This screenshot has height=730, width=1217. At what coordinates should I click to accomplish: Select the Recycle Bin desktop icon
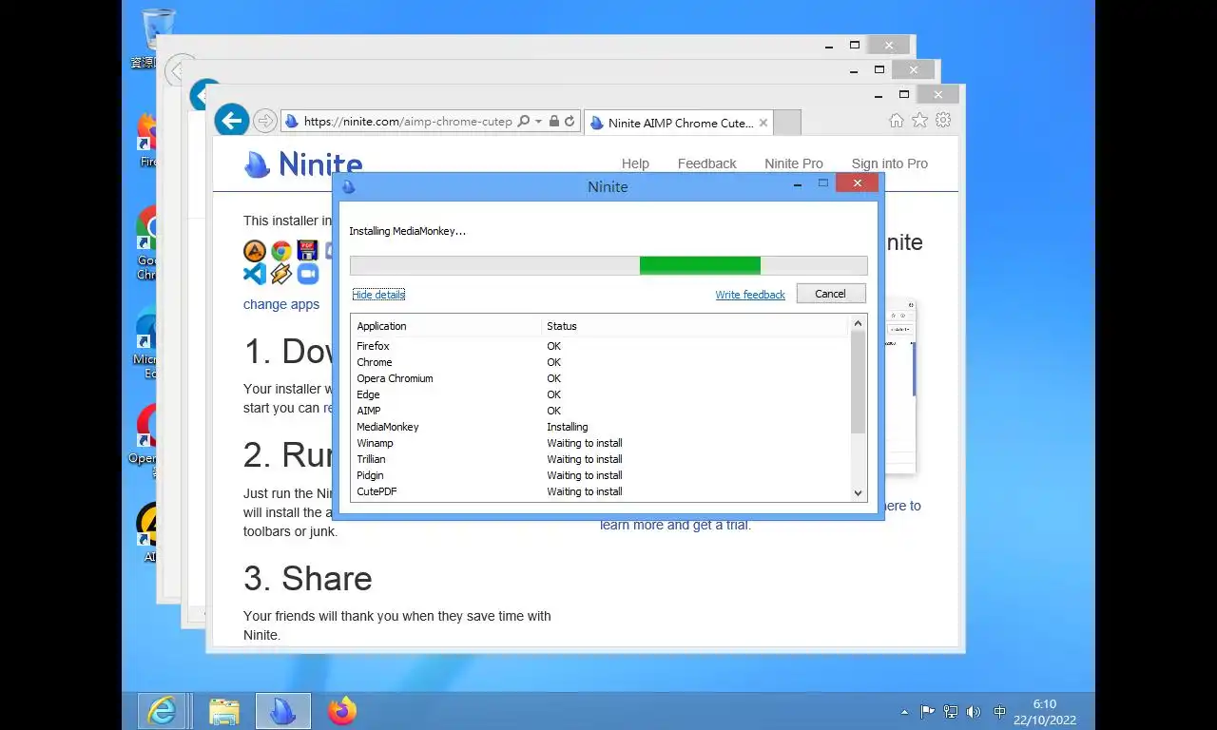158,38
